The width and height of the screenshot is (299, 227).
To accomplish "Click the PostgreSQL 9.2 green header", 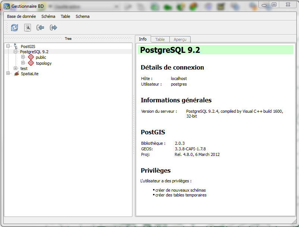I will [x=216, y=50].
